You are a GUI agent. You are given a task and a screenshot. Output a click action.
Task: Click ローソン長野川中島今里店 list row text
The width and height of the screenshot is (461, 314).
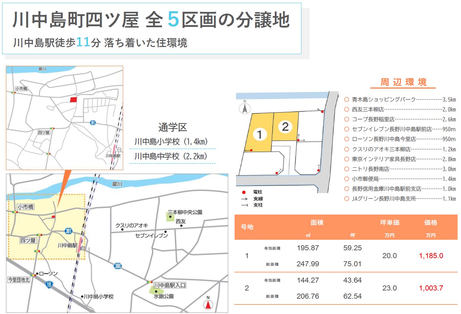click(384, 139)
